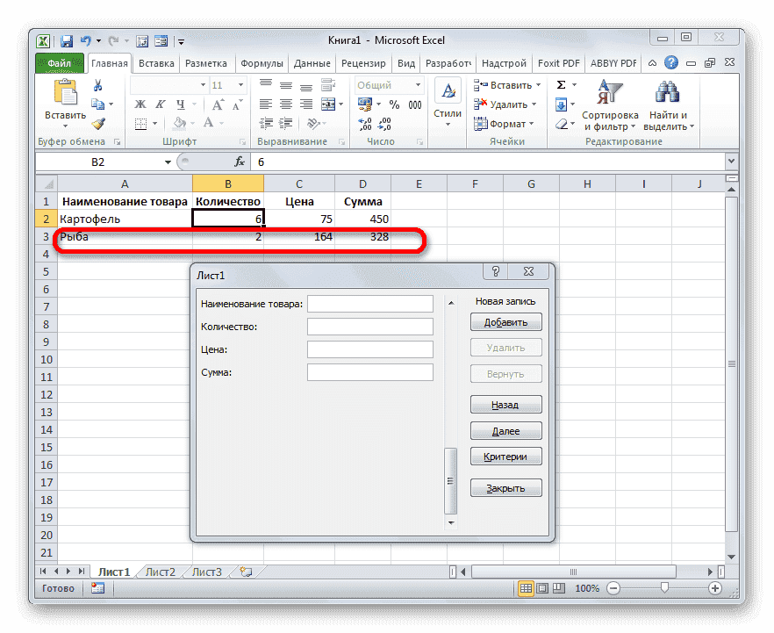Open the number format Общий dropdown
The image size is (774, 633).
[x=389, y=84]
